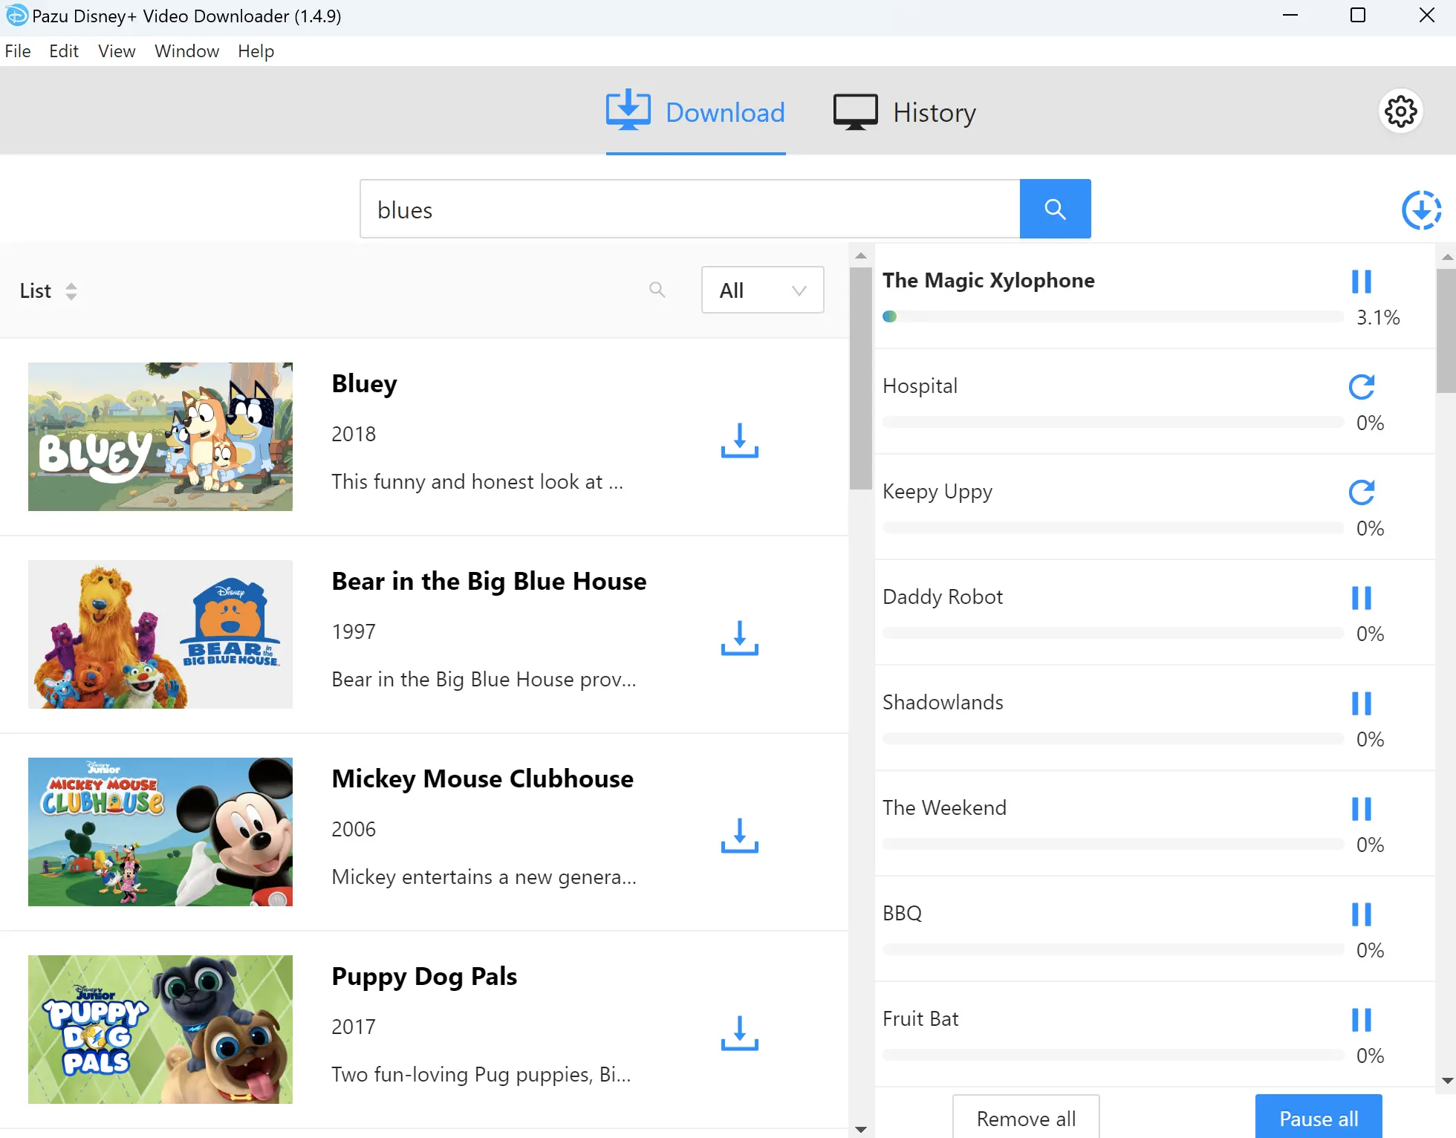The width and height of the screenshot is (1456, 1138).
Task: Open the Help menu
Action: (x=256, y=51)
